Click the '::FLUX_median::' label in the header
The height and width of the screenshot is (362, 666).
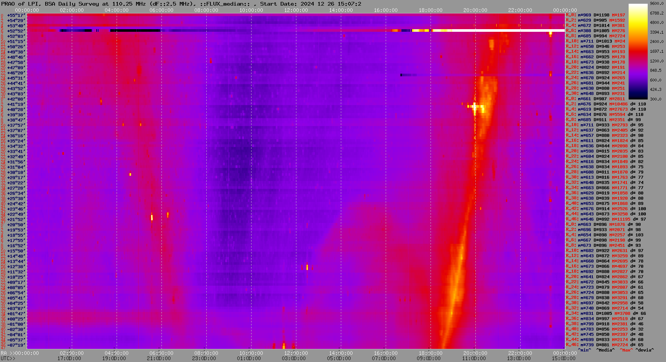pyautogui.click(x=224, y=4)
